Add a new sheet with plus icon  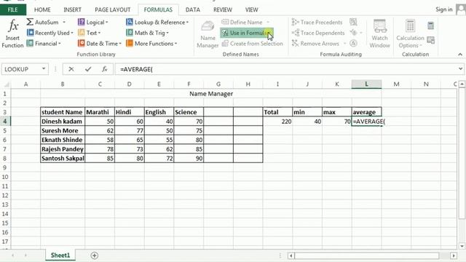(x=94, y=255)
